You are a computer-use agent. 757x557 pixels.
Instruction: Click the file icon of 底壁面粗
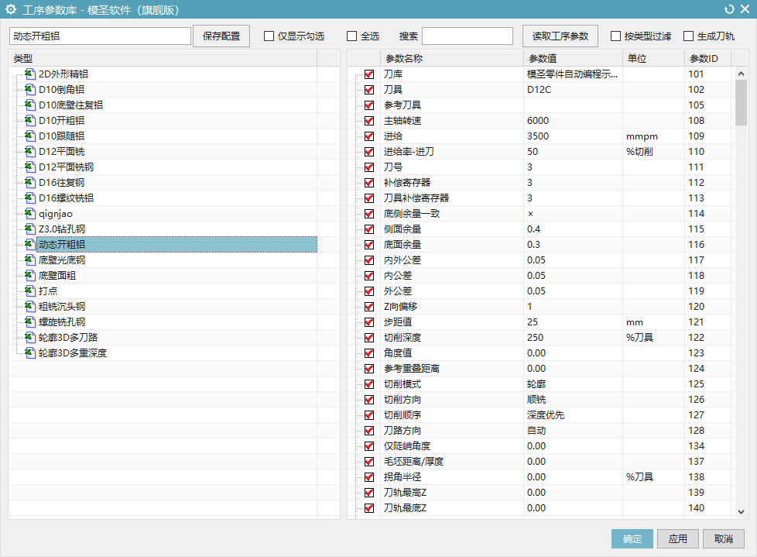(30, 275)
